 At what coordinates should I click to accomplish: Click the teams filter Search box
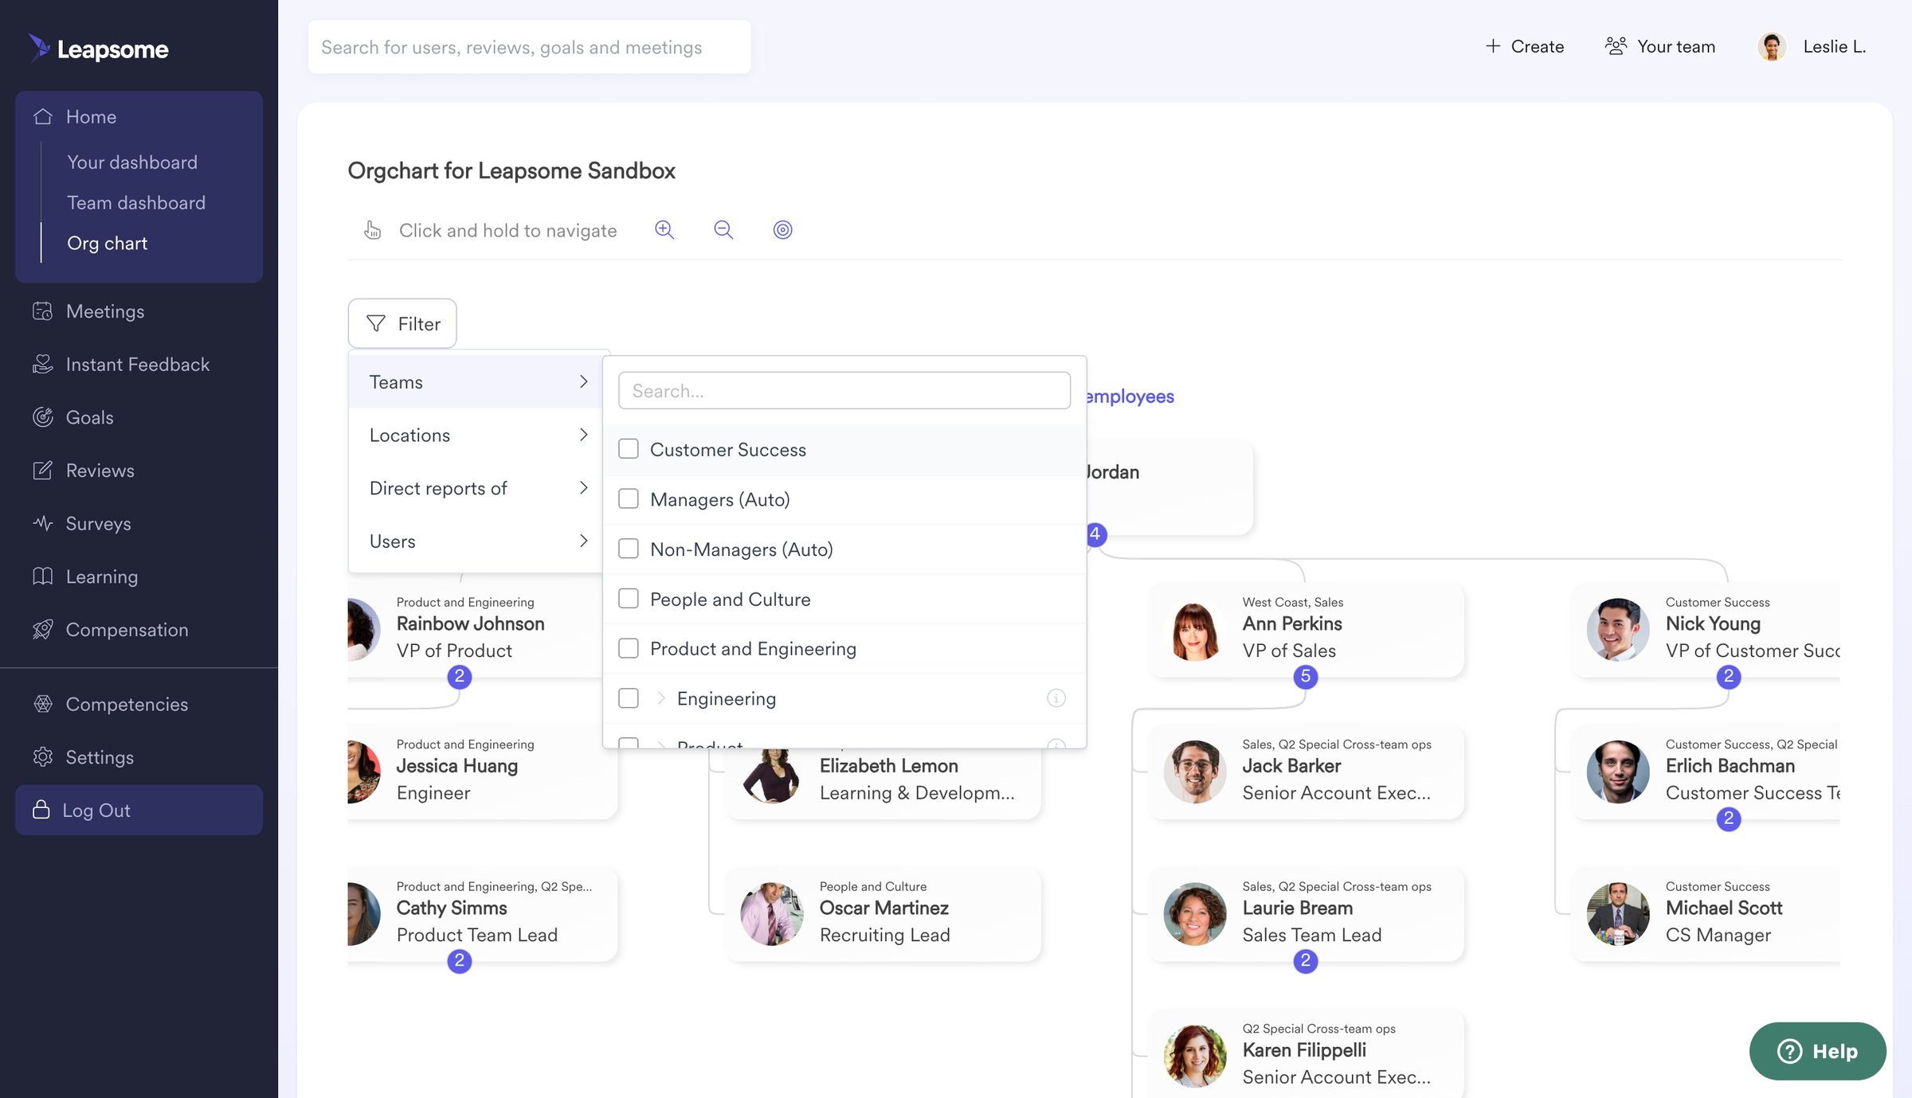(x=844, y=390)
